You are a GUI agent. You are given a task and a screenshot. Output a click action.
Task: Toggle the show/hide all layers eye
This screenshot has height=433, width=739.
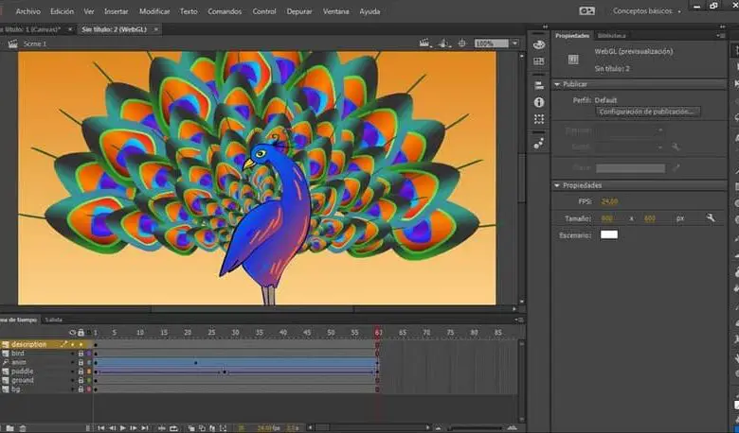[x=71, y=333]
